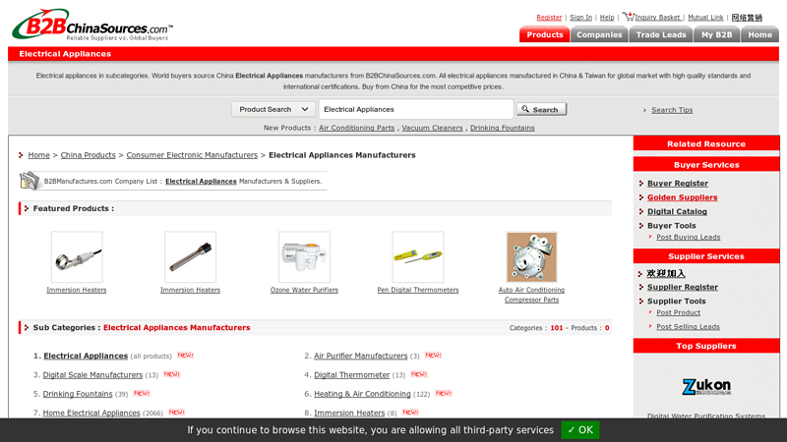Open first Immersion Heaters product thumbnail
The width and height of the screenshot is (787, 442).
point(77,256)
